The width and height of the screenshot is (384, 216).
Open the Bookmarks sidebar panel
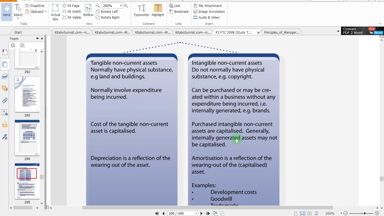pos(5,52)
